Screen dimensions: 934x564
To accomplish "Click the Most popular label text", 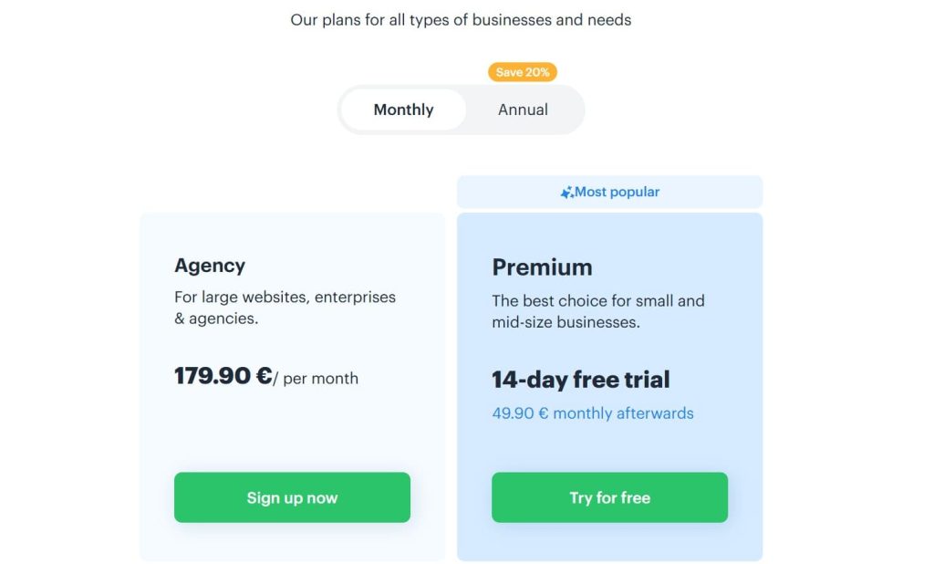I will pos(617,193).
